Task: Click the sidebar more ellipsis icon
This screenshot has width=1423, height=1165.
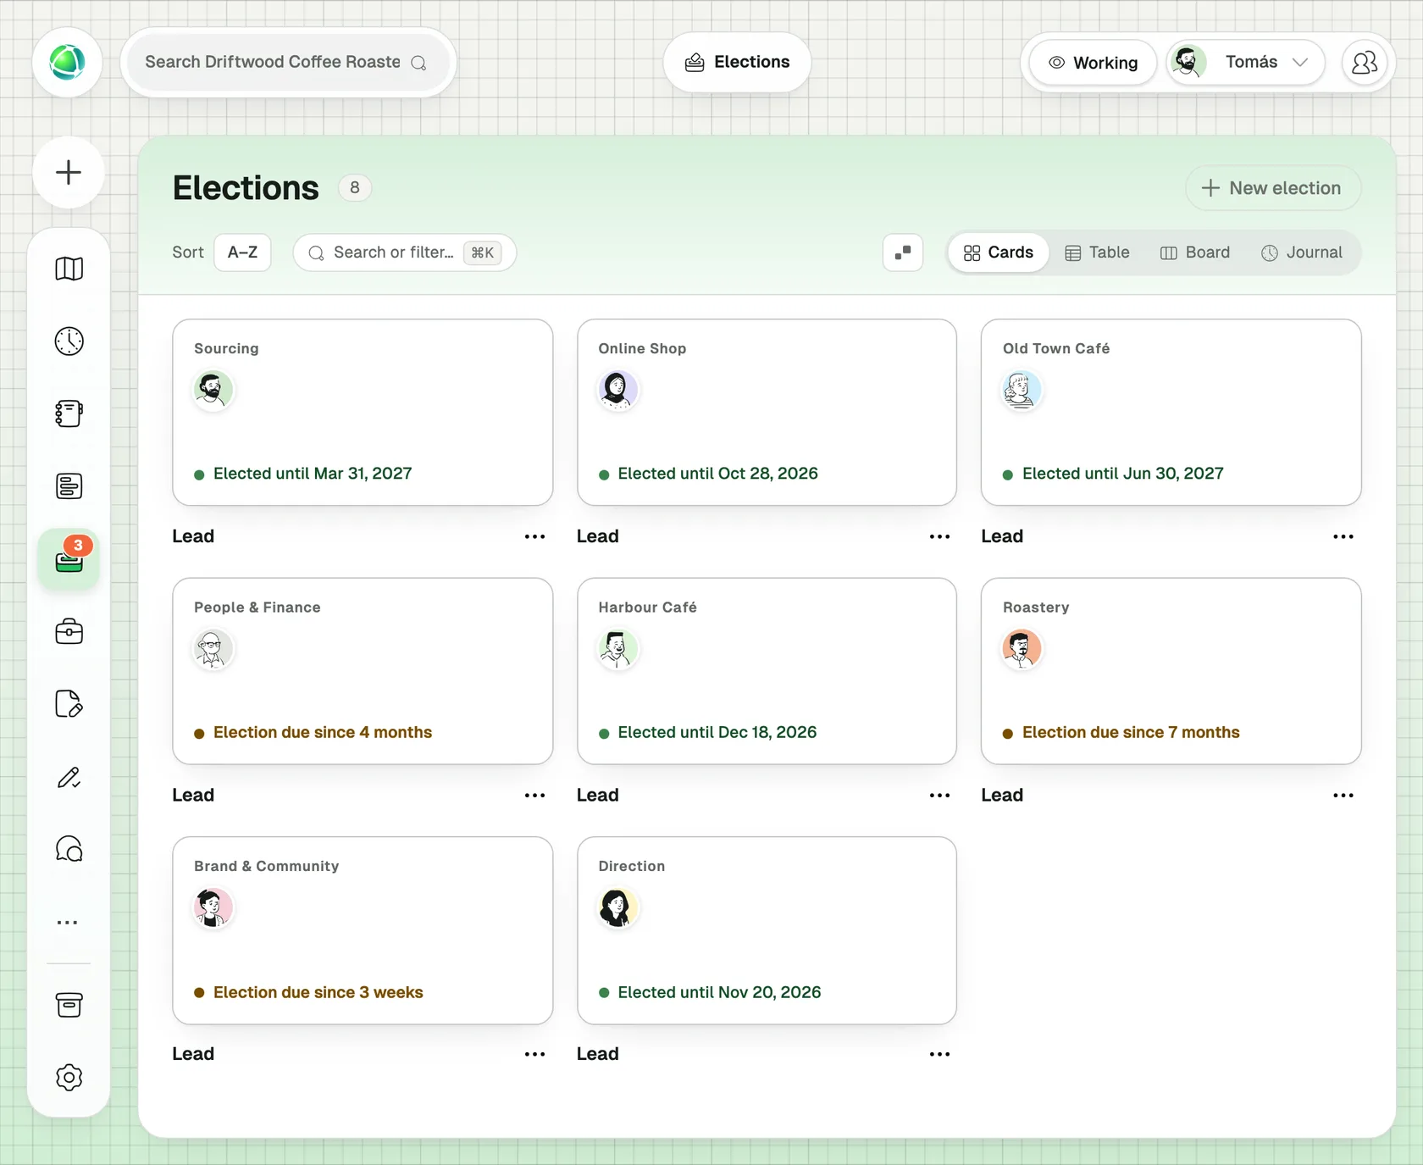Action: (x=68, y=923)
